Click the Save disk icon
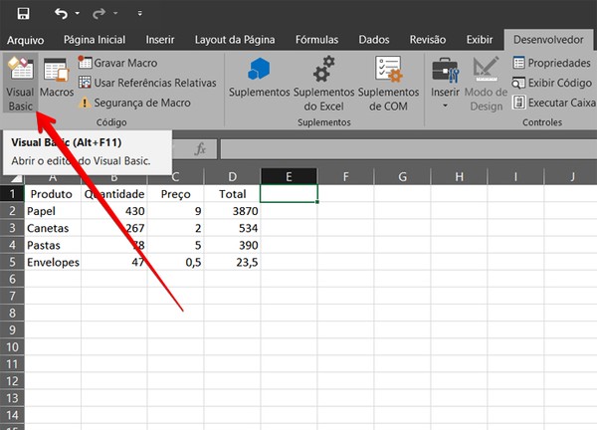 click(24, 14)
